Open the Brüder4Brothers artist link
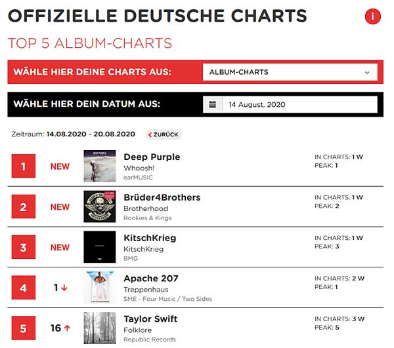The width and height of the screenshot is (394, 348). pos(162,197)
